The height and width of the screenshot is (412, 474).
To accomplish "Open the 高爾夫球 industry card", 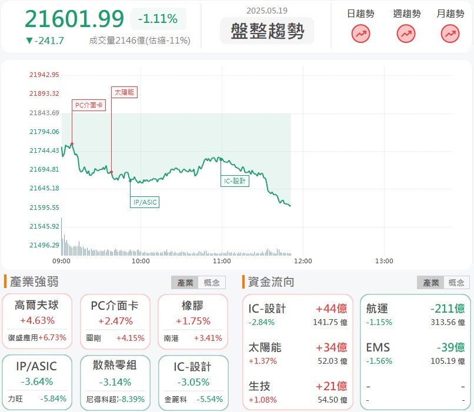I will pyautogui.click(x=37, y=321).
